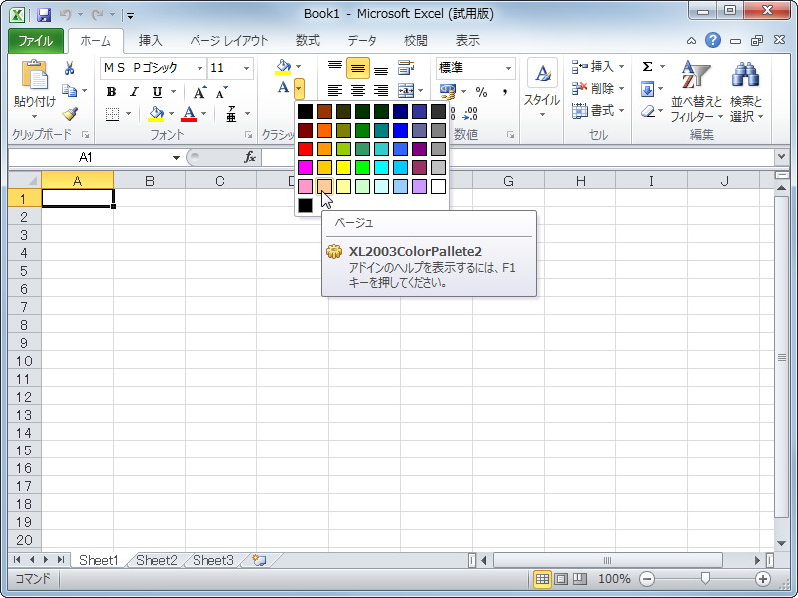Select the Format Painter brush
This screenshot has width=798, height=598.
click(x=69, y=113)
